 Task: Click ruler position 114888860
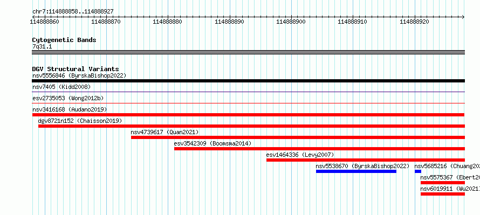tap(45, 22)
